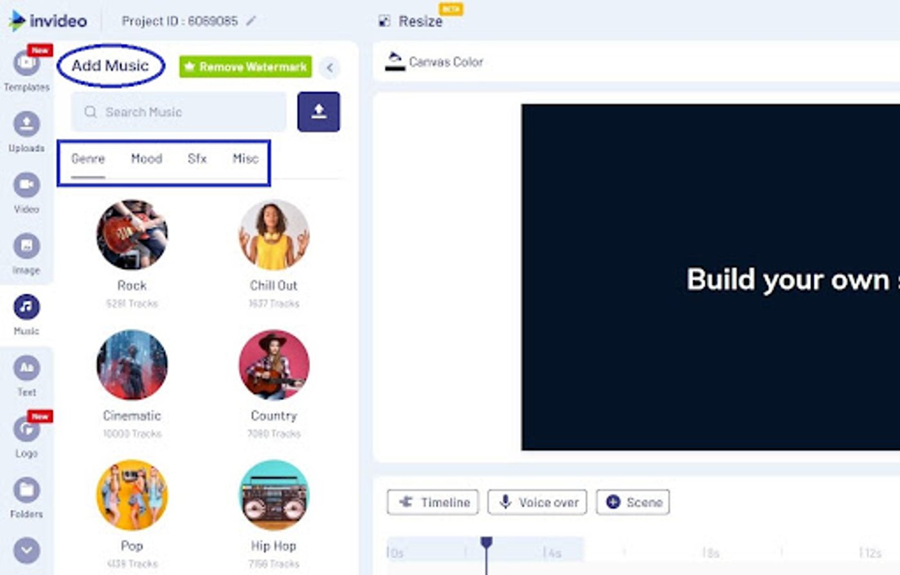Open the Text panel

click(26, 370)
